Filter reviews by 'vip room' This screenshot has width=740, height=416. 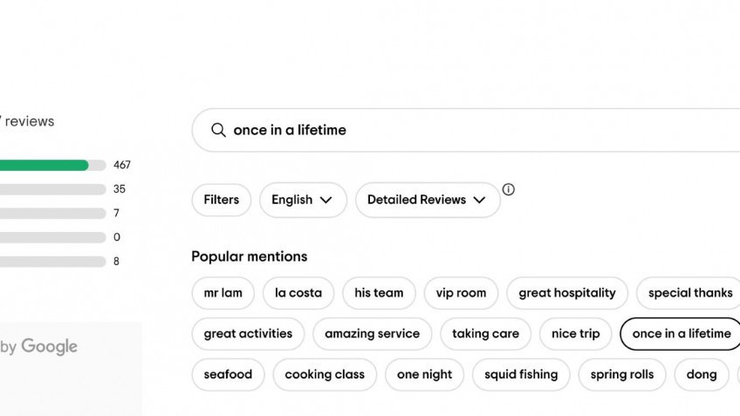tap(461, 293)
